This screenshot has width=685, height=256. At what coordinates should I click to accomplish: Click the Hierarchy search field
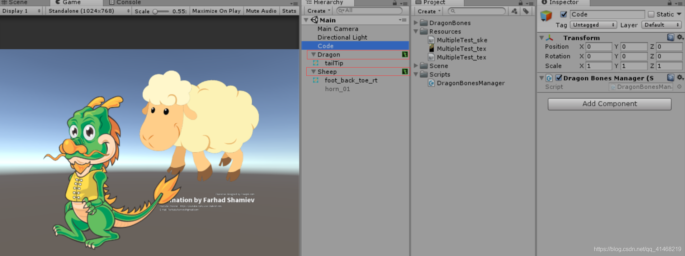pyautogui.click(x=369, y=11)
